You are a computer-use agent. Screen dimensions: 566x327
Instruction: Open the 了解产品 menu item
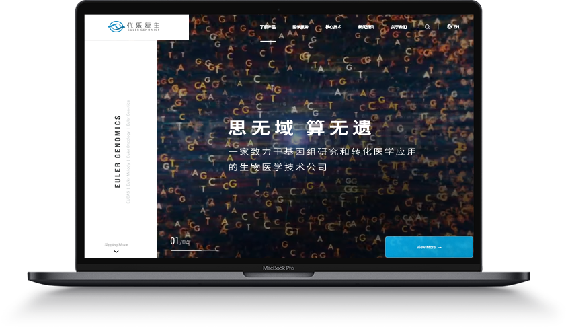(268, 27)
